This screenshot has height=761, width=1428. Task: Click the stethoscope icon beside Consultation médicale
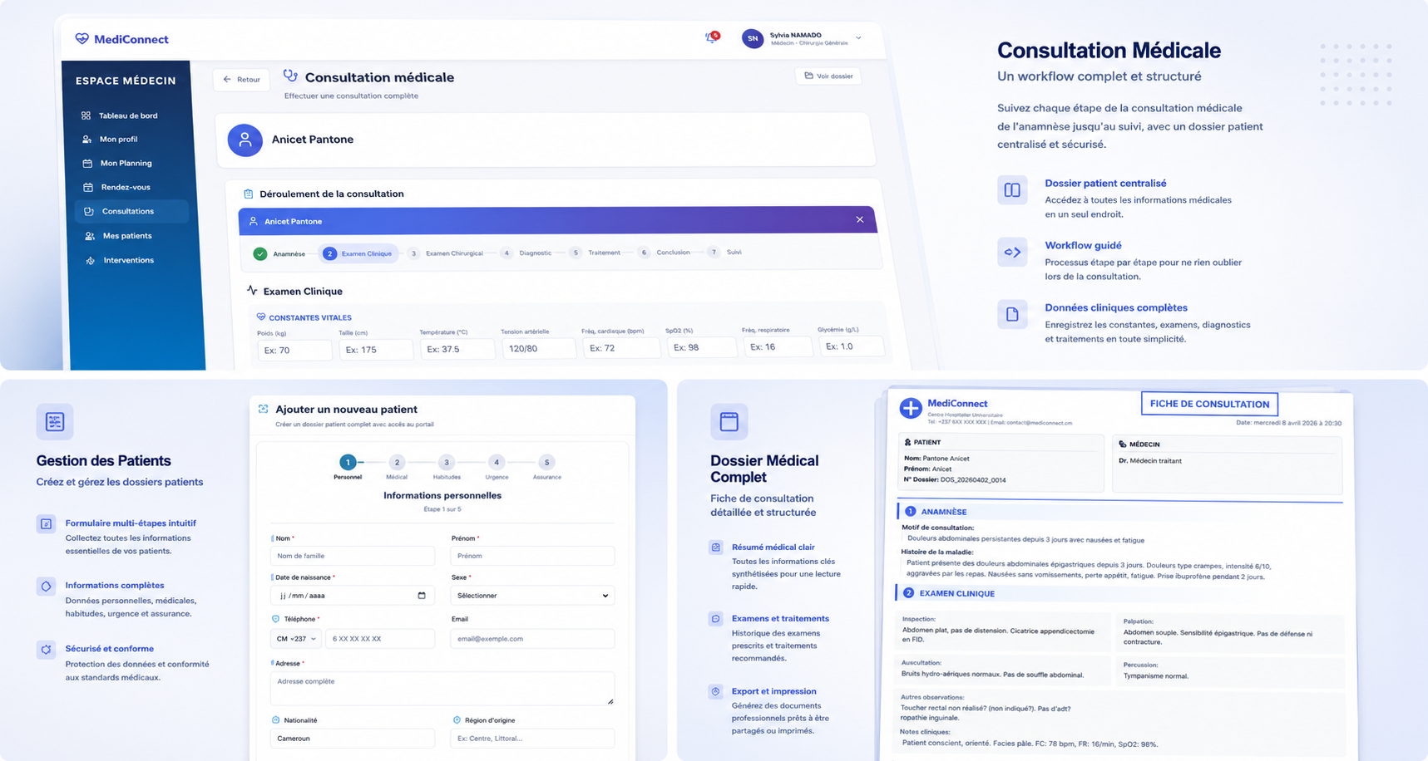click(290, 76)
